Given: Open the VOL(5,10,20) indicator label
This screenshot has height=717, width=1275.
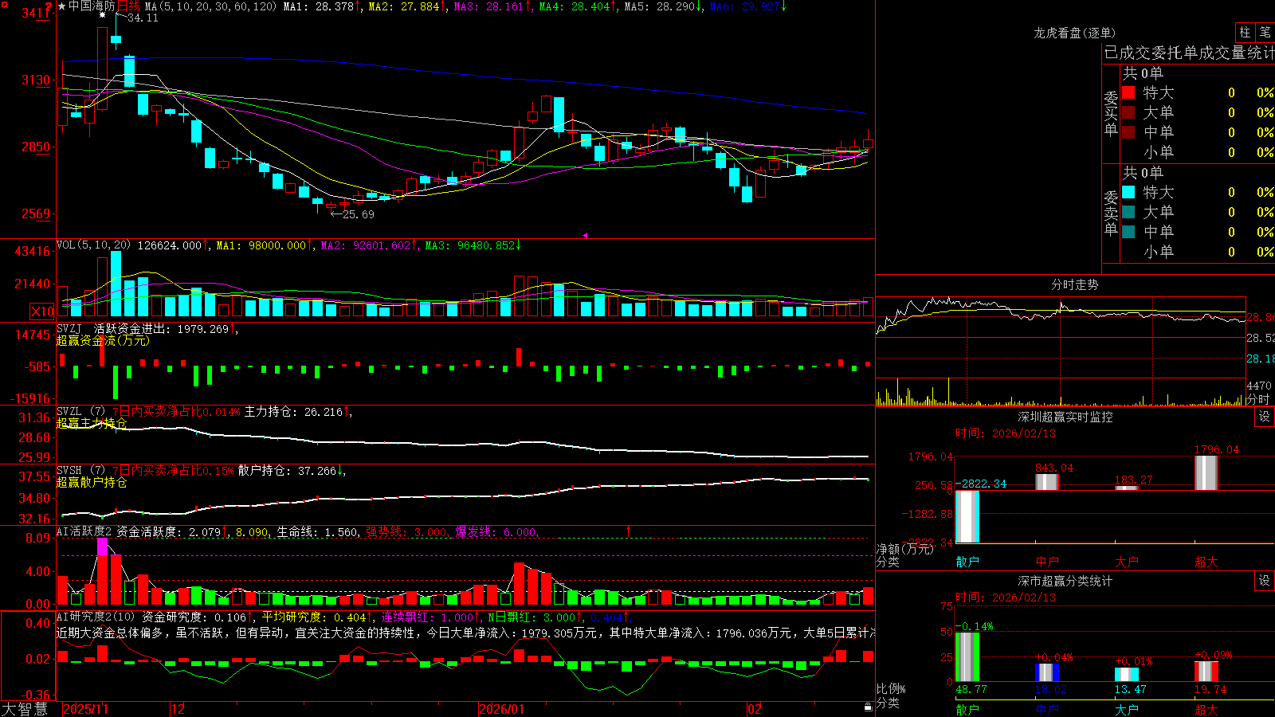Looking at the screenshot, I should 93,245.
